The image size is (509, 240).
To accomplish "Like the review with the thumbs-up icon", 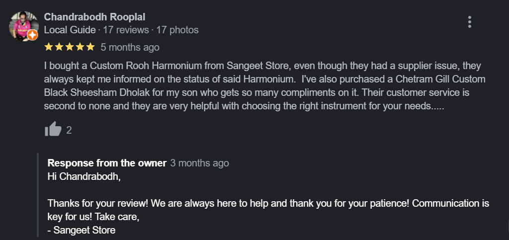I will click(x=53, y=130).
